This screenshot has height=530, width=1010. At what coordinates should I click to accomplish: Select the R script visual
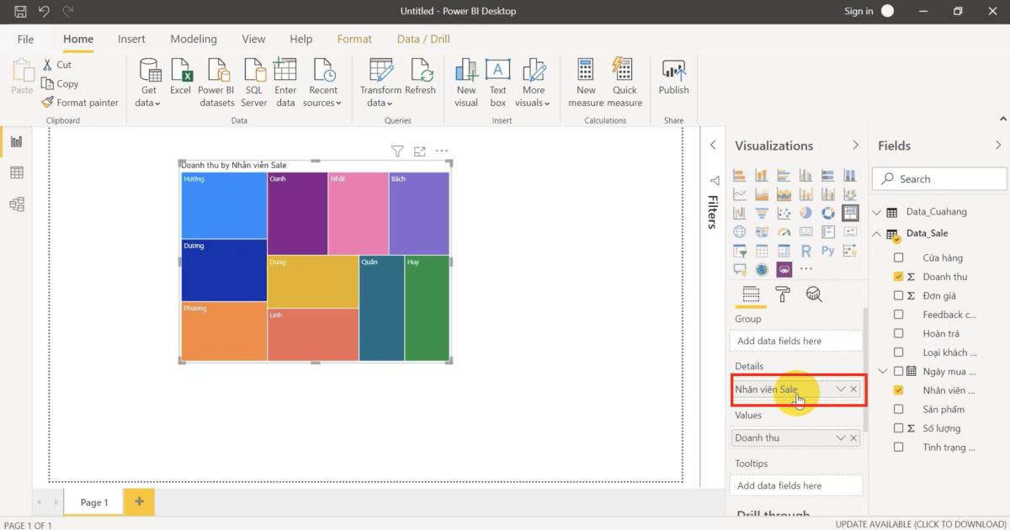805,250
